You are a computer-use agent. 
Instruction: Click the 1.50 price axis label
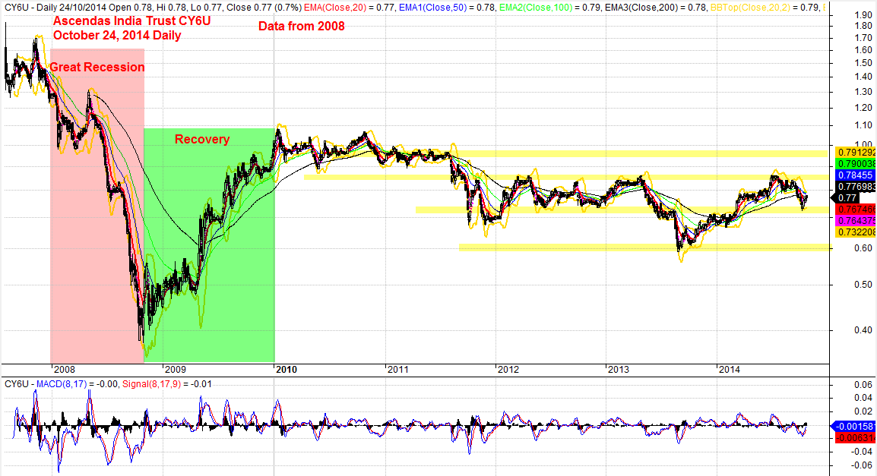pyautogui.click(x=863, y=63)
